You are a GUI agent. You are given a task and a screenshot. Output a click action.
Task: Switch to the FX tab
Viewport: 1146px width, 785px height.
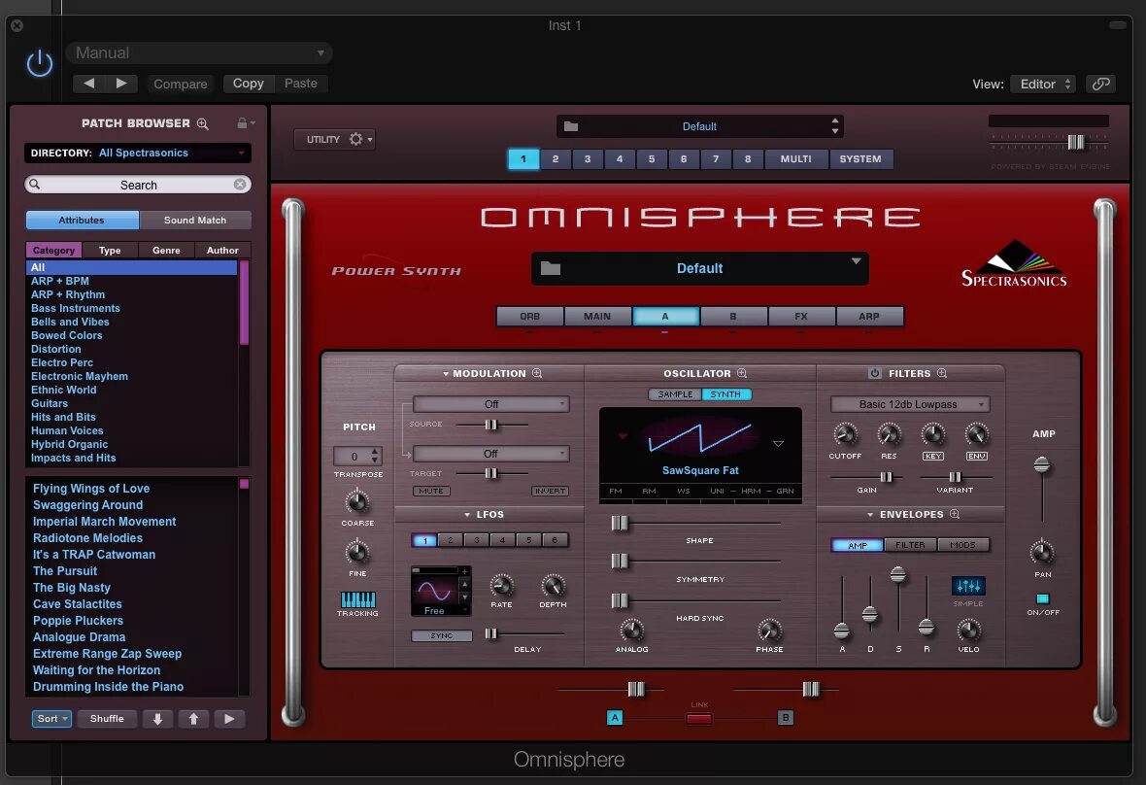[801, 316]
